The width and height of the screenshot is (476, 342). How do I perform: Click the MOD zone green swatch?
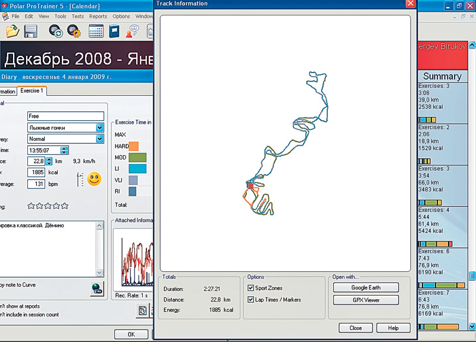pyautogui.click(x=137, y=158)
